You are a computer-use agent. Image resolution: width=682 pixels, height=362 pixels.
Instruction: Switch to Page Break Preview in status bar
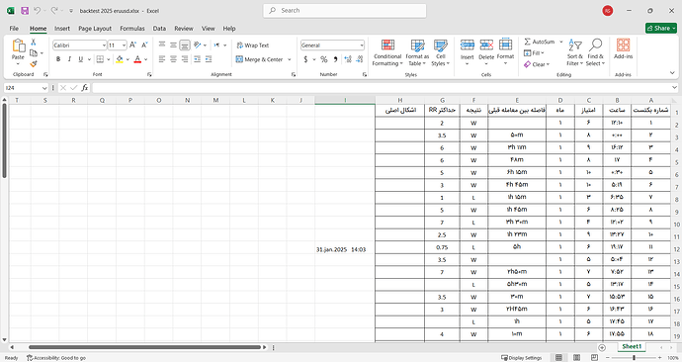coord(595,358)
